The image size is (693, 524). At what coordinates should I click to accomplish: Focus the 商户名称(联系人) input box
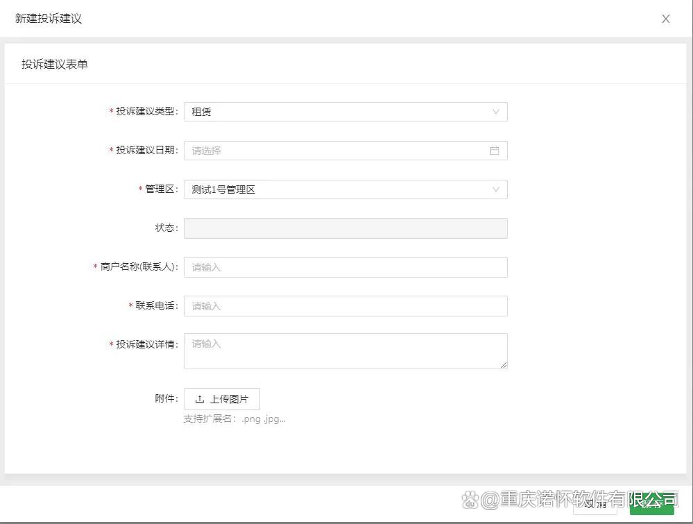click(345, 267)
